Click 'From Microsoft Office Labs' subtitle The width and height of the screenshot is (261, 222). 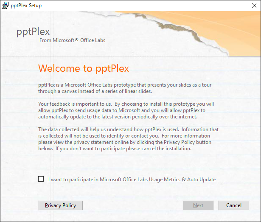click(72, 40)
